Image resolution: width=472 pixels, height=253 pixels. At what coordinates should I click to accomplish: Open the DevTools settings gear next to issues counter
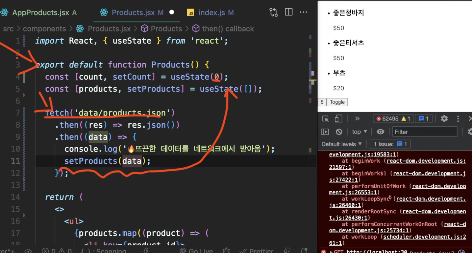click(444, 119)
